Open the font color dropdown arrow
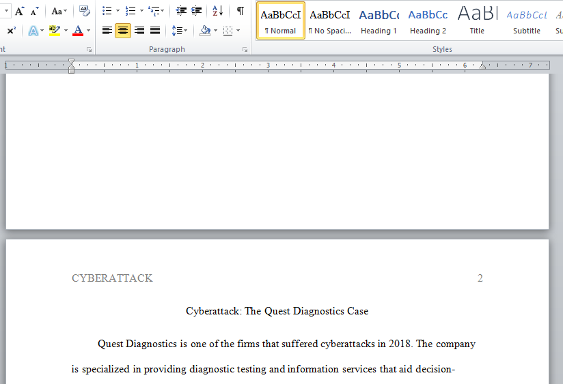This screenshot has width=563, height=384. click(88, 31)
